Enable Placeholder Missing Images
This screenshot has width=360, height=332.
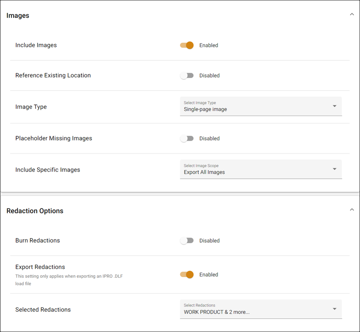click(186, 138)
